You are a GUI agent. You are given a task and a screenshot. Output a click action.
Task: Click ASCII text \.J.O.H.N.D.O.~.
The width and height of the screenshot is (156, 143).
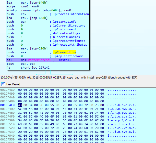pyautogui.click(x=122, y=109)
